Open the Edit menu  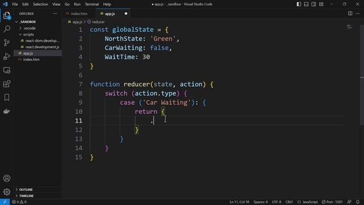25,4
